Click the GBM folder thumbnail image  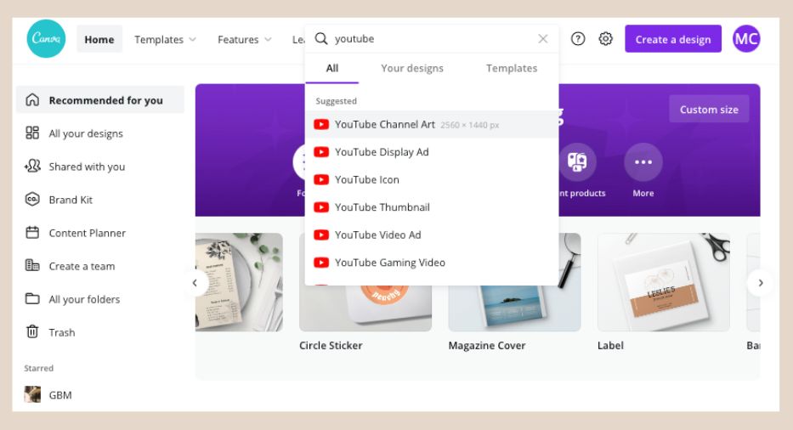click(32, 394)
